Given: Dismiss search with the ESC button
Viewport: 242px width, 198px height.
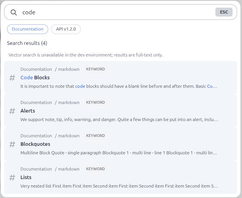Looking at the screenshot, I should pyautogui.click(x=224, y=12).
